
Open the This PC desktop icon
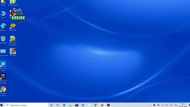click(3, 15)
